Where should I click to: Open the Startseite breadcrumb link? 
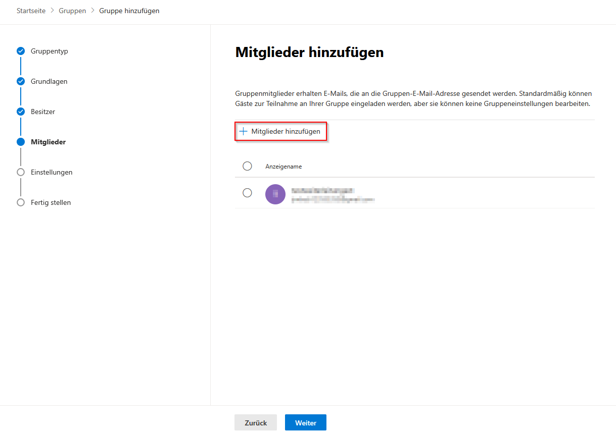(x=31, y=11)
